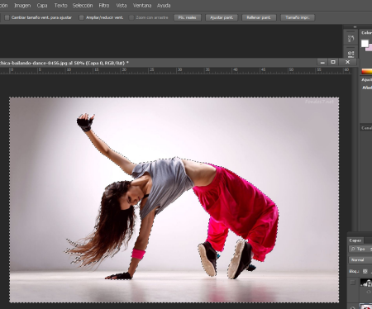
Task: Click the lock transparent pixels icon
Action: (x=365, y=271)
